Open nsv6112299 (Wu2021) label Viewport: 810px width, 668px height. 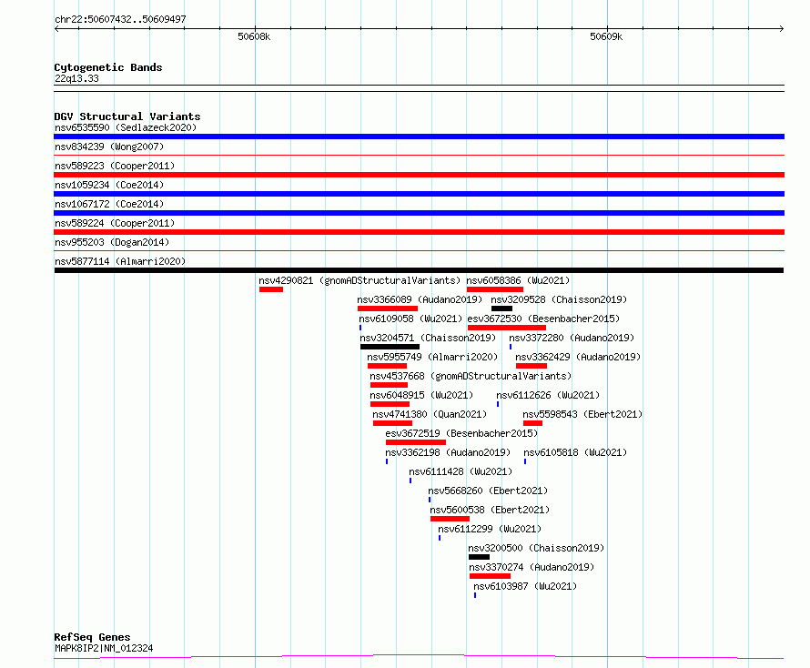pos(490,529)
